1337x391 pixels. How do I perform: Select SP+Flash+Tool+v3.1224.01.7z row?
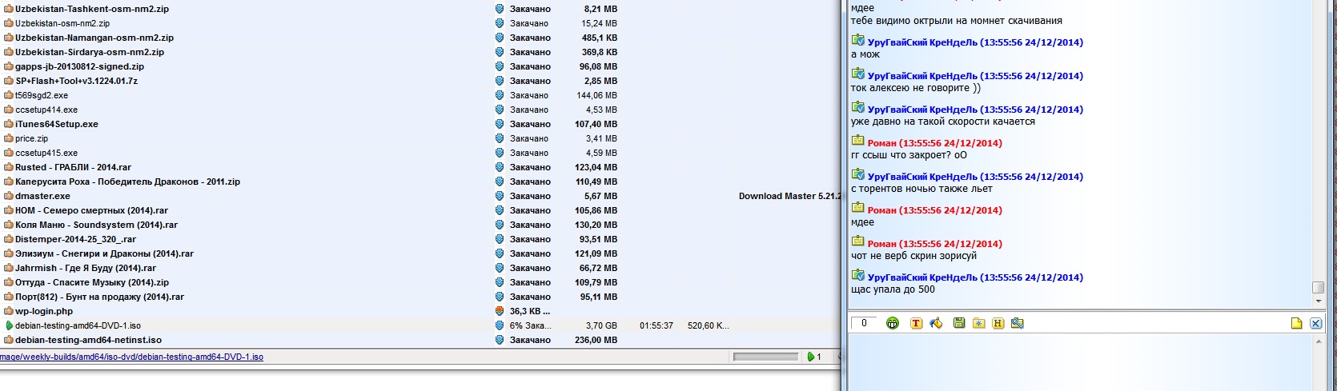pyautogui.click(x=77, y=81)
